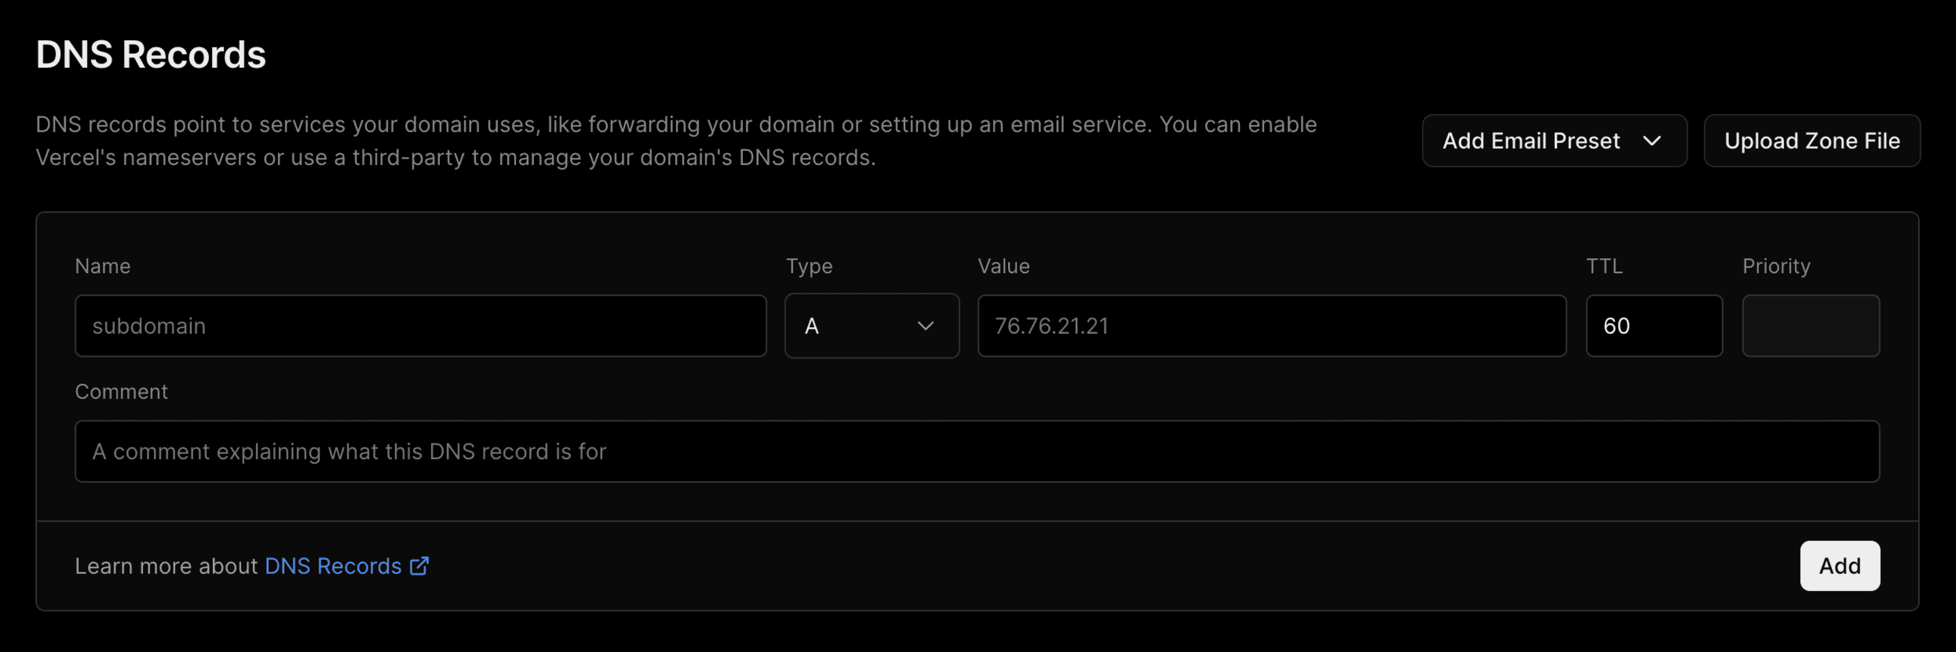Click the TTL column label
Screen dimensions: 1956x652
[x=1604, y=266]
